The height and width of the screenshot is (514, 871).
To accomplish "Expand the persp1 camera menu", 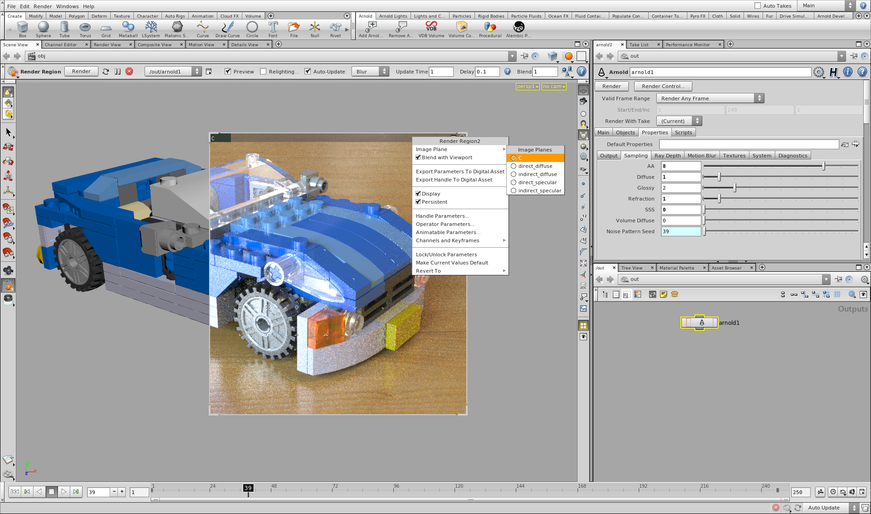I will 528,87.
